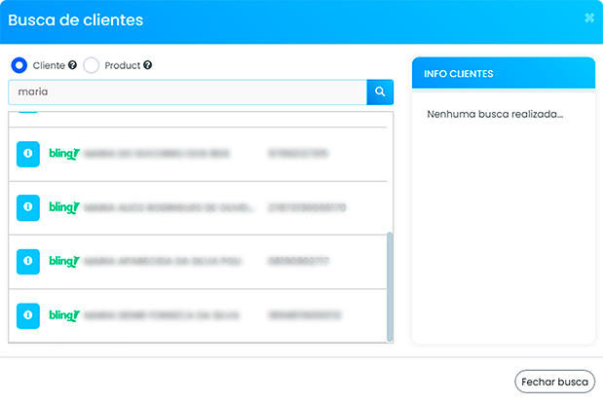Select the Maria Alice Rodrigues client name

point(168,208)
